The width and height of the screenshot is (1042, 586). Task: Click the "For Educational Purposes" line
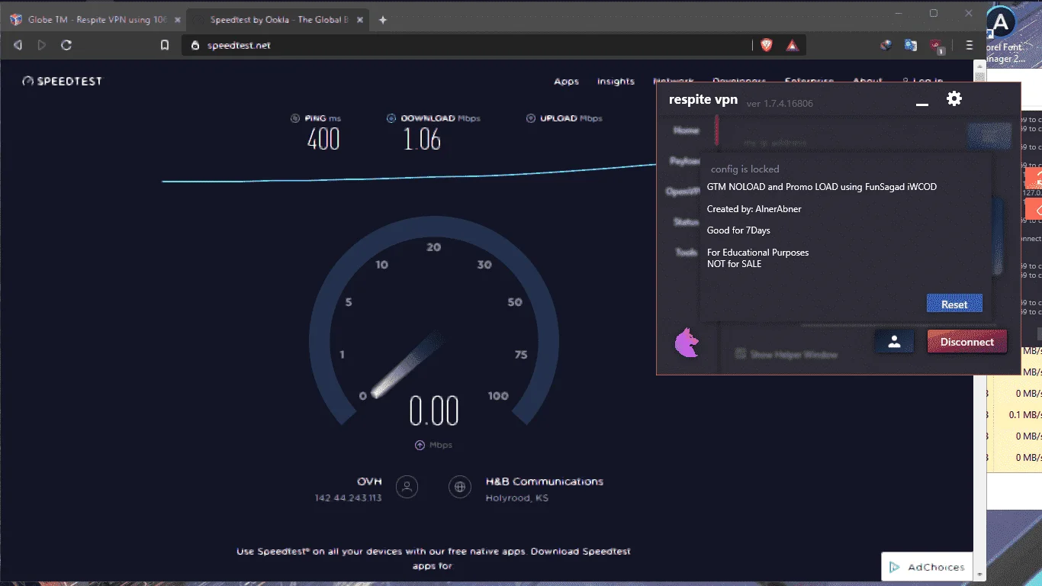coord(758,253)
